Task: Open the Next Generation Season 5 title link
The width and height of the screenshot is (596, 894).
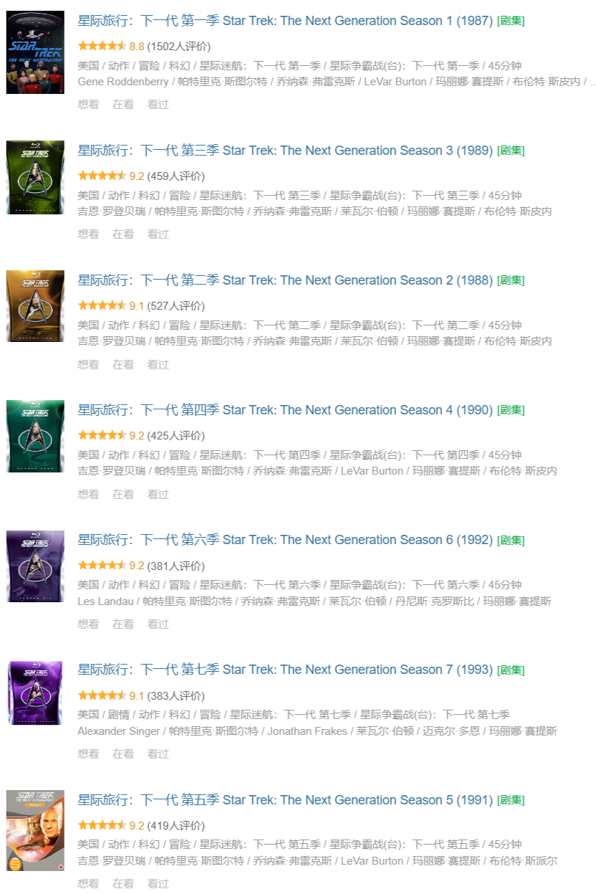Action: 285,800
